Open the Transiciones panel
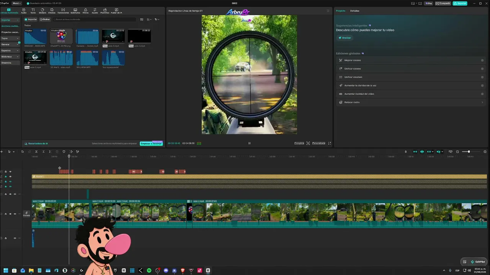 [63, 11]
